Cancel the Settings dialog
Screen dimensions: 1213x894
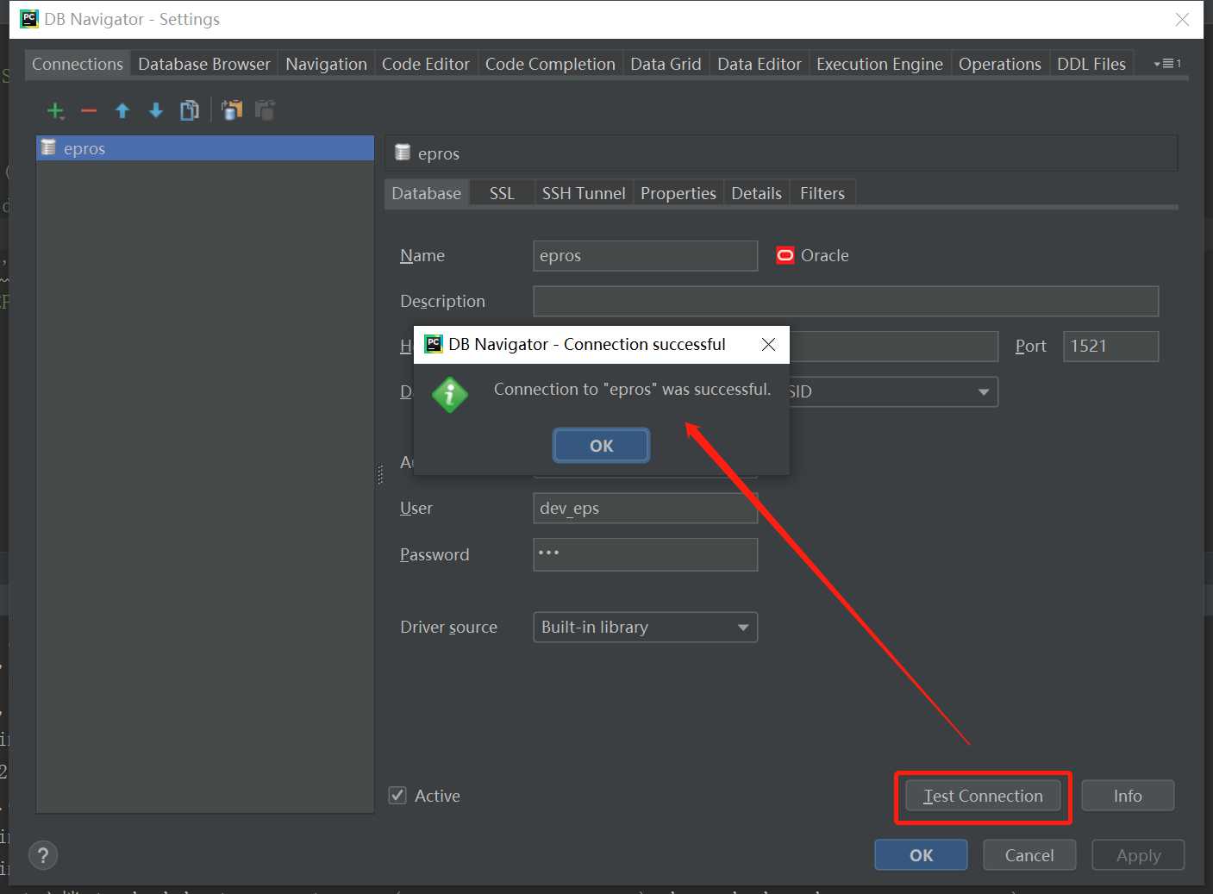(1029, 855)
